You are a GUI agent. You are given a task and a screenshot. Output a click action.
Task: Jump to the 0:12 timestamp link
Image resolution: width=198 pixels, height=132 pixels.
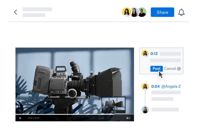154,54
